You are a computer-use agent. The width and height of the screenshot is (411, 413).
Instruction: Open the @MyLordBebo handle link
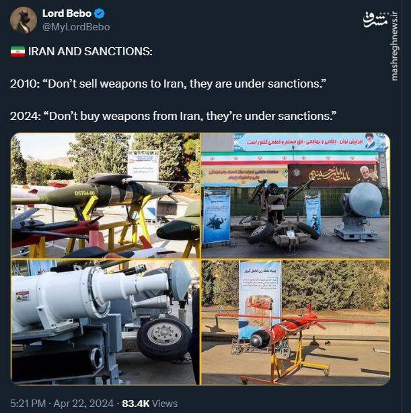click(x=76, y=27)
